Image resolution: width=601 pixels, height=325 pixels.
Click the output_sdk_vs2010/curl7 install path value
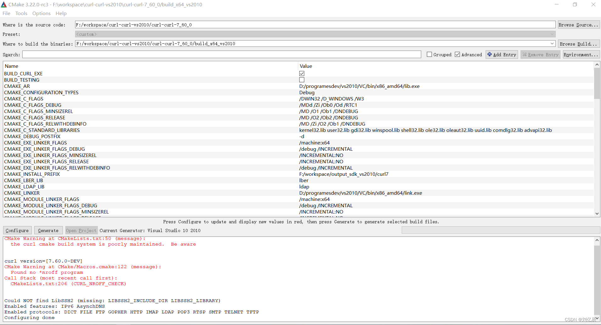click(x=344, y=174)
